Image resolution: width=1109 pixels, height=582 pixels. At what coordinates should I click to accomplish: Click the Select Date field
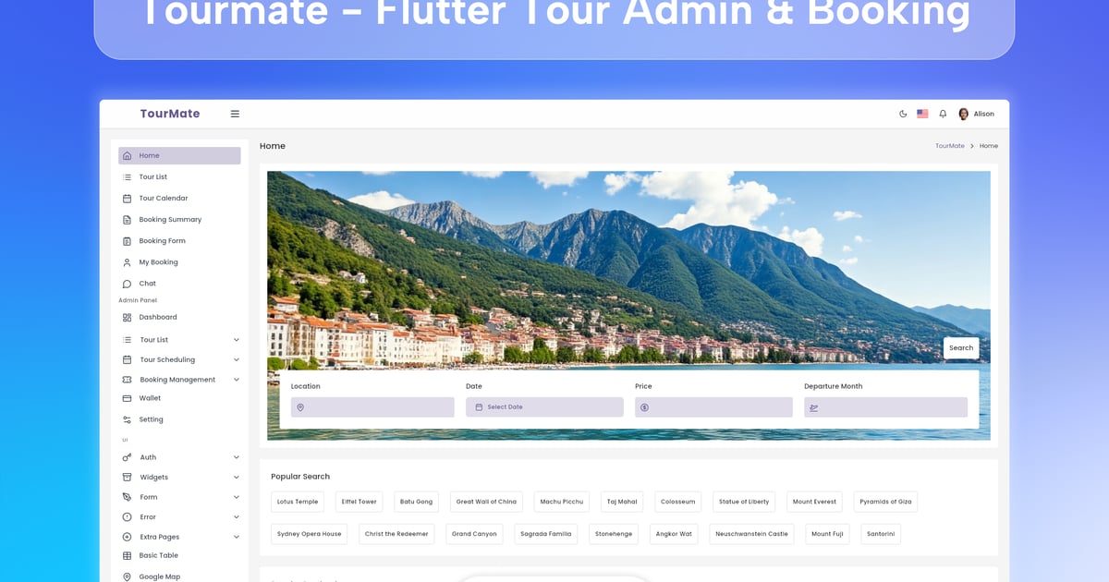pos(544,407)
